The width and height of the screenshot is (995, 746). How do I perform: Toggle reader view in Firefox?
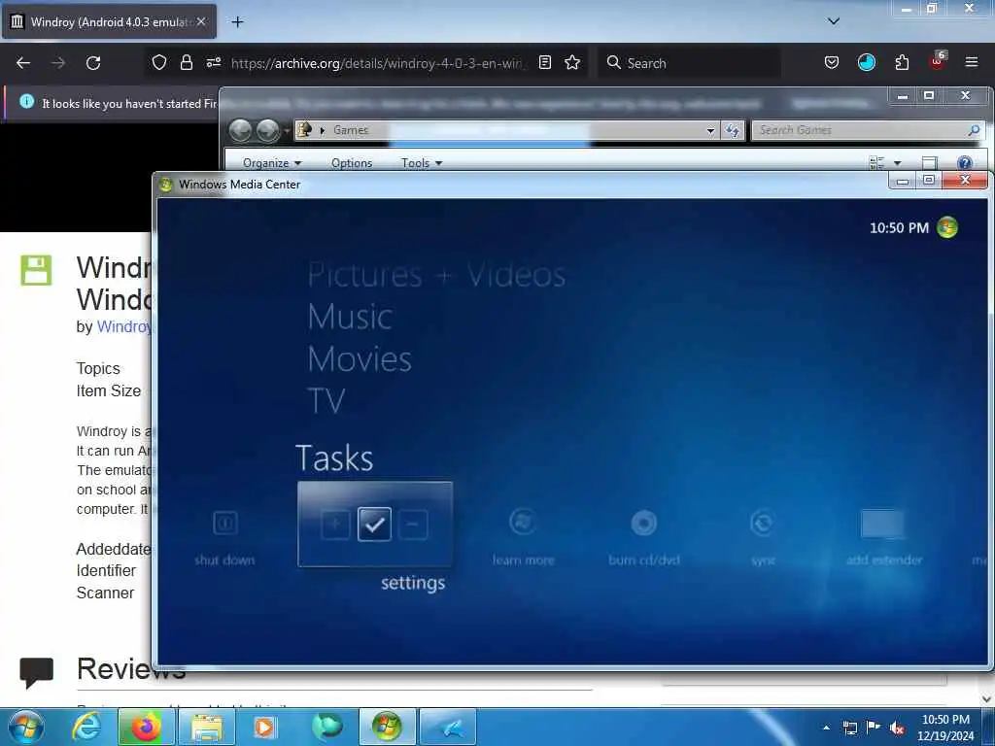(x=544, y=62)
